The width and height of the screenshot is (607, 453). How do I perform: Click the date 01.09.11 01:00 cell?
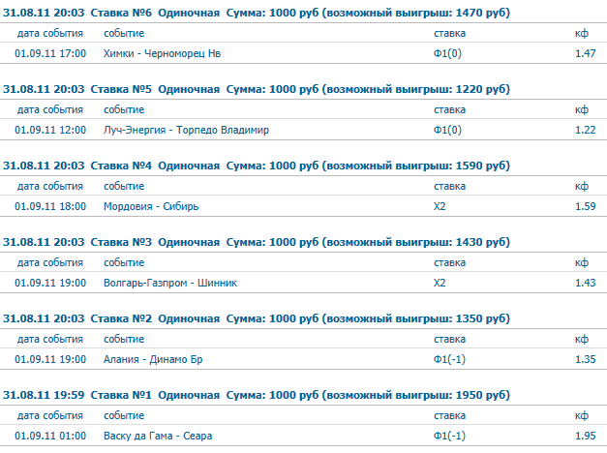point(50,436)
